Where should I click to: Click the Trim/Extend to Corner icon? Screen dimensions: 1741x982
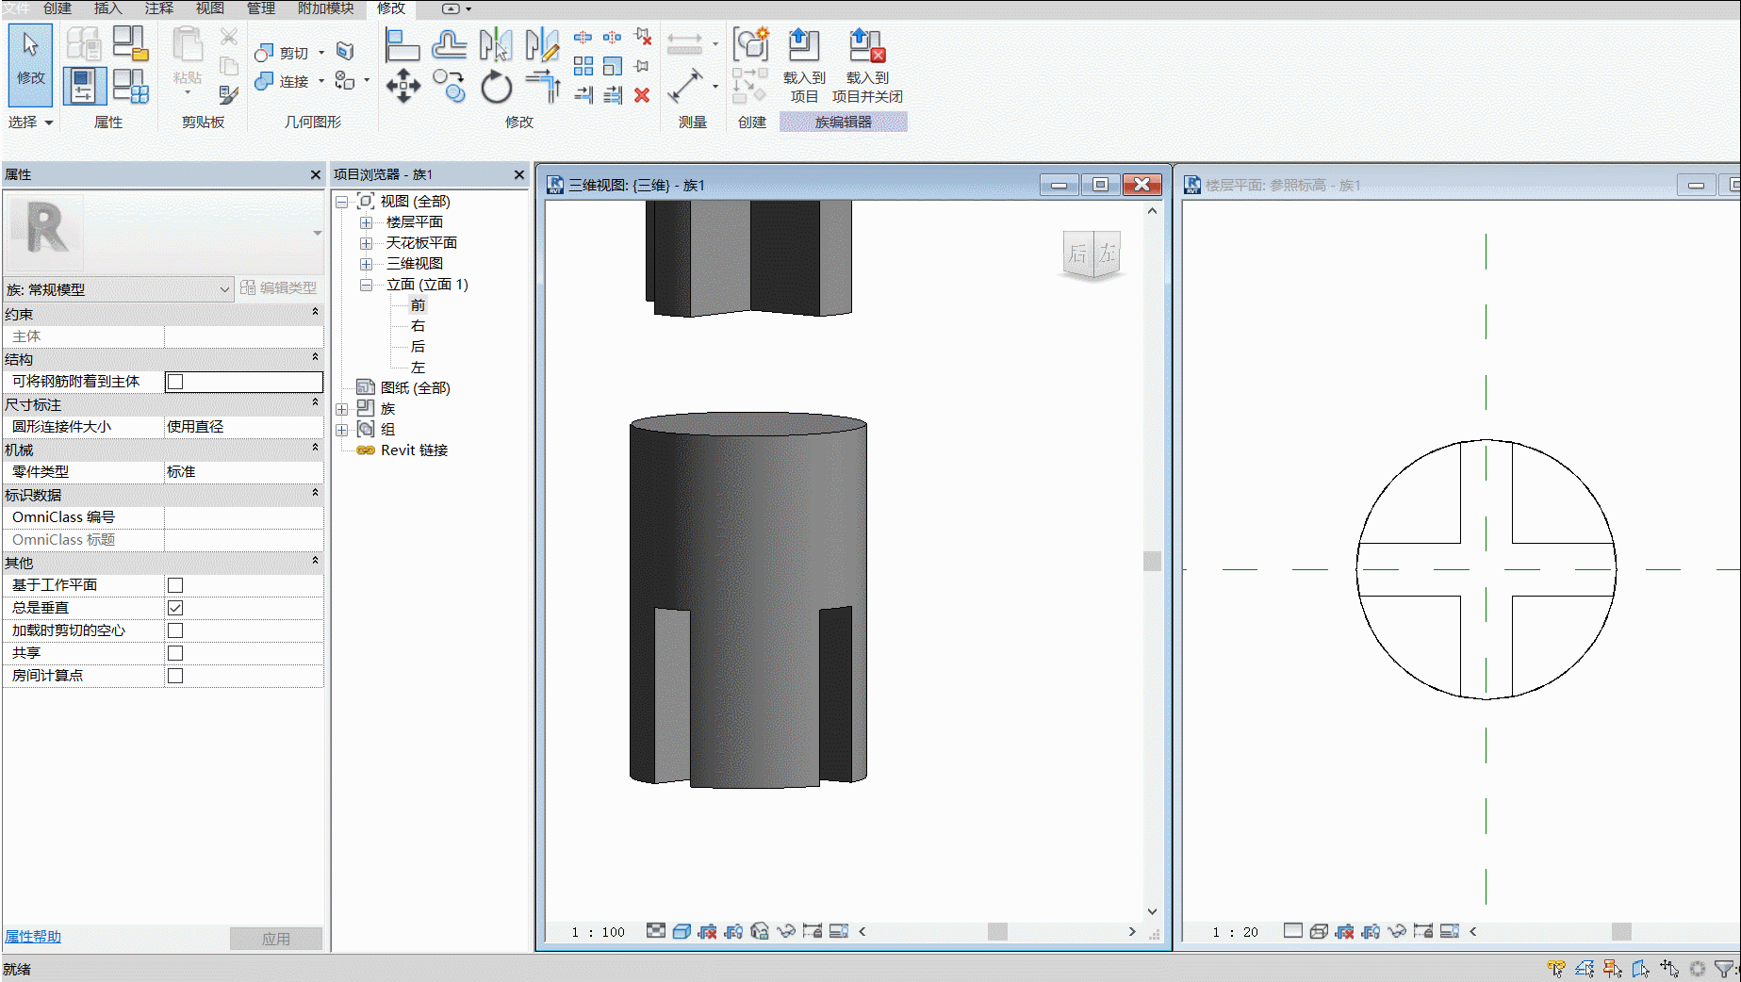[x=543, y=87]
